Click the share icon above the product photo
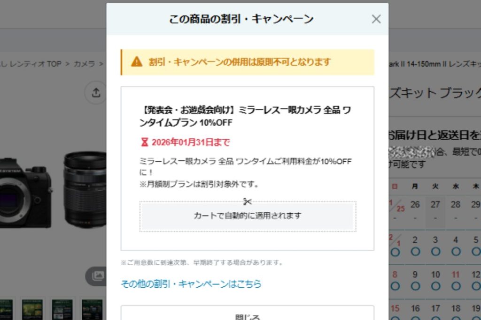 [x=96, y=92]
